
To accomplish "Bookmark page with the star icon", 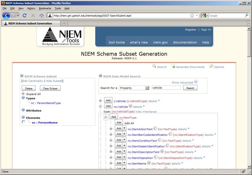I will coord(192,15).
